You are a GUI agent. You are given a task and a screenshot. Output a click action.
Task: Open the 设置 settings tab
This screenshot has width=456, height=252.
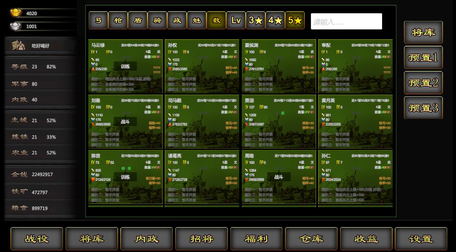(421, 238)
